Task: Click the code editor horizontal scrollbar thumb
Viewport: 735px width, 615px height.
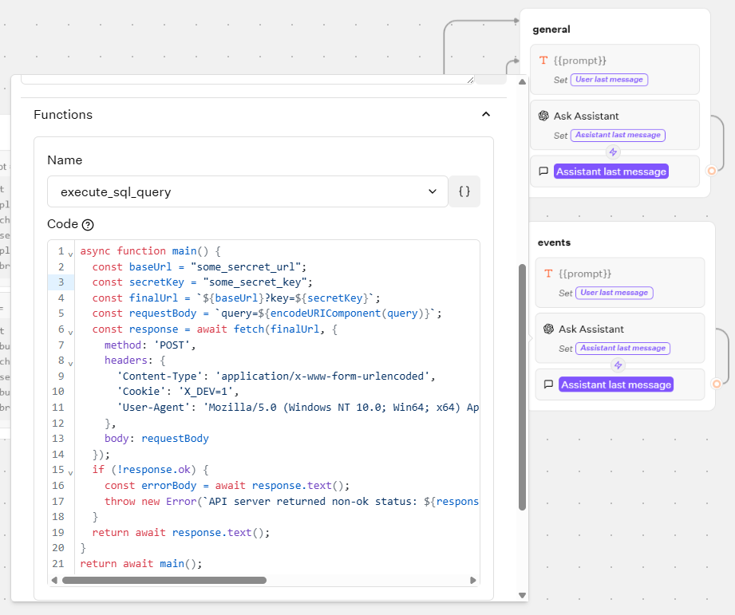Action: point(164,581)
